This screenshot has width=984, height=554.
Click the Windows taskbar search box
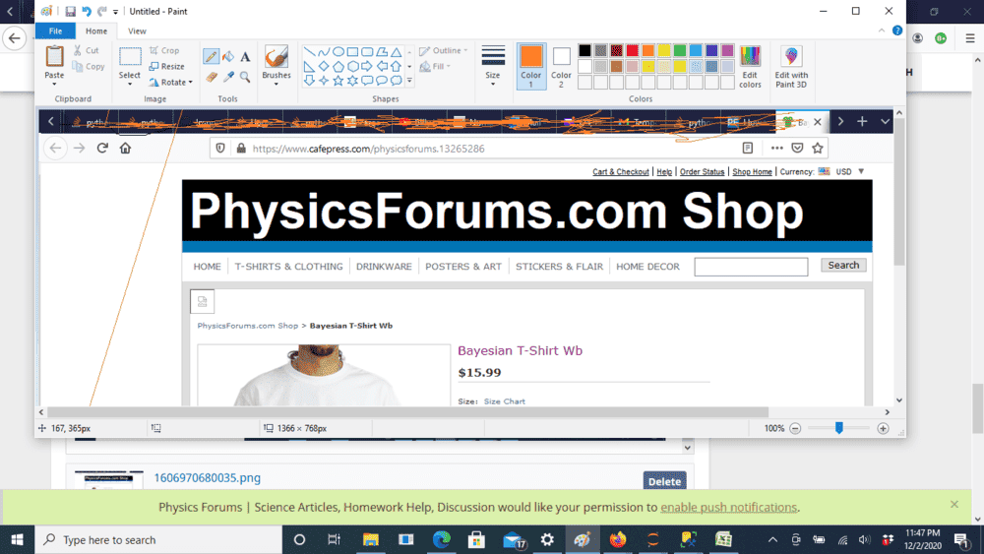point(158,539)
